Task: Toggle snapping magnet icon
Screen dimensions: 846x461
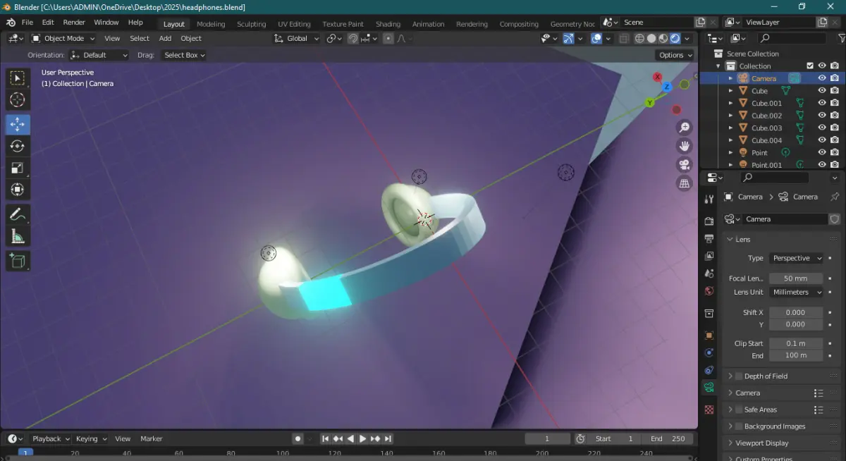Action: click(x=353, y=39)
